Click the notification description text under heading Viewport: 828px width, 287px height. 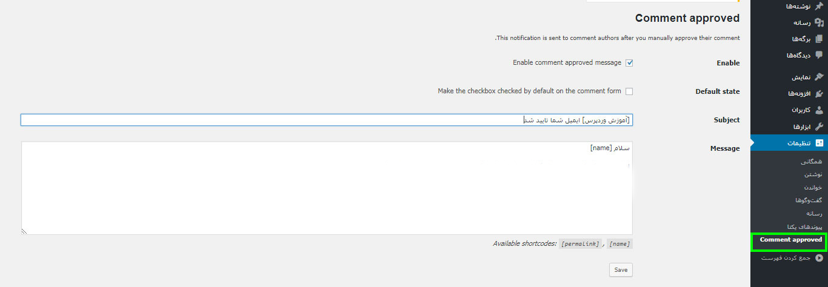[x=617, y=38]
